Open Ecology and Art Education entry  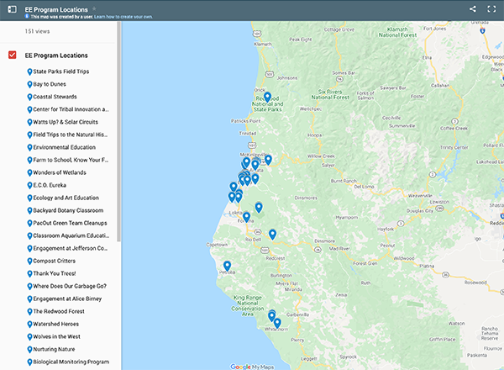click(66, 198)
